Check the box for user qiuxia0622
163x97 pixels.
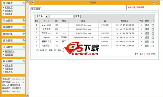[x=153, y=25]
